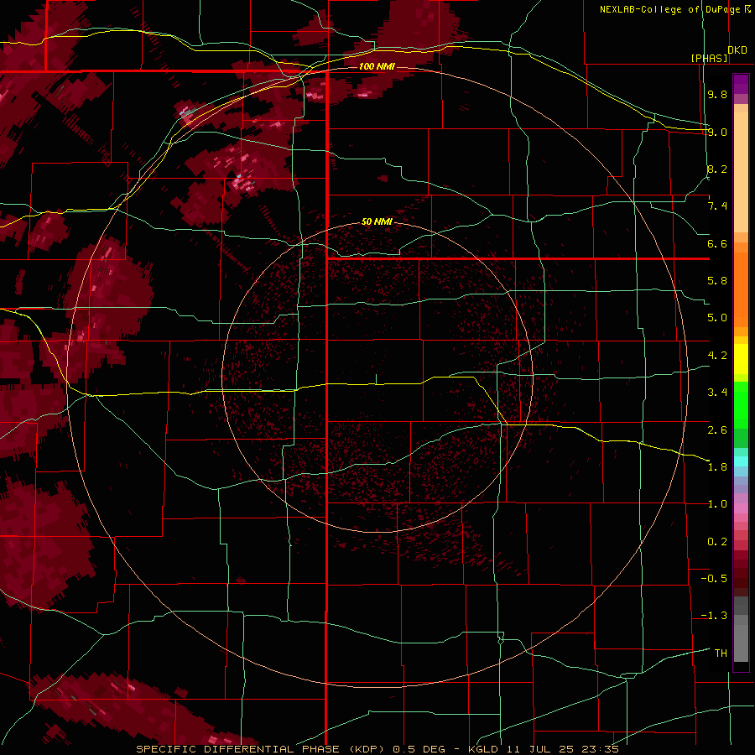
Task: Click the 9.0 scale value
Action: coord(717,132)
